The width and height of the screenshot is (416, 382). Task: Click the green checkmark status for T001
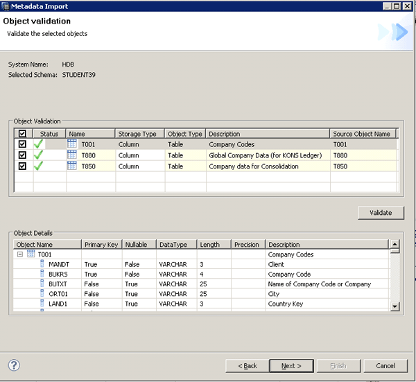click(39, 144)
